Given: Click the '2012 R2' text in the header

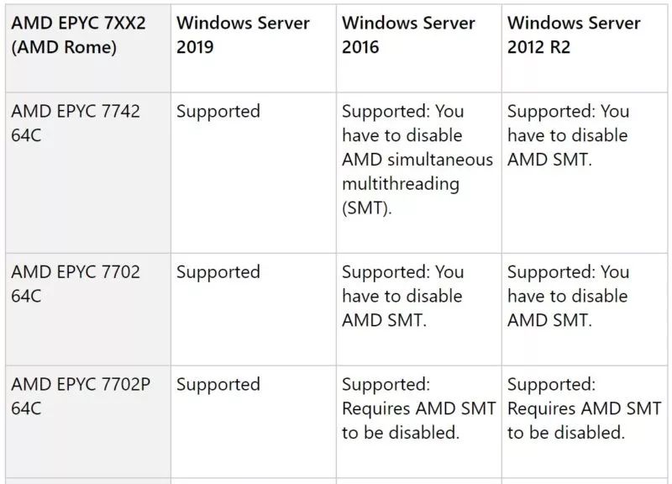Looking at the screenshot, I should [538, 47].
